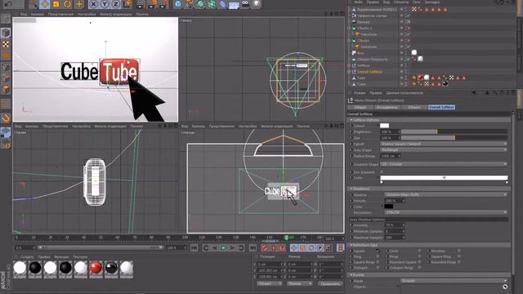Select the Cube object in tree
523x294 pixels.
click(361, 84)
